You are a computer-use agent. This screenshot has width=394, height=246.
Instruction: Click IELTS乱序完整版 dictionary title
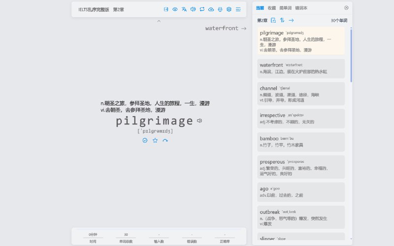pyautogui.click(x=94, y=9)
